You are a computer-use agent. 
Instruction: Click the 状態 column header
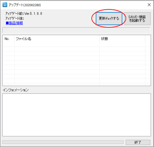[x=122, y=39]
